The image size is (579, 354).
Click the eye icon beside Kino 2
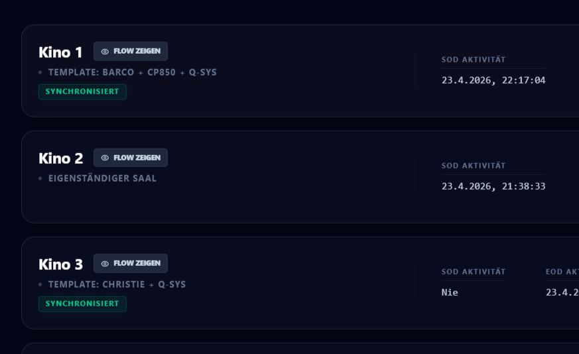click(105, 158)
